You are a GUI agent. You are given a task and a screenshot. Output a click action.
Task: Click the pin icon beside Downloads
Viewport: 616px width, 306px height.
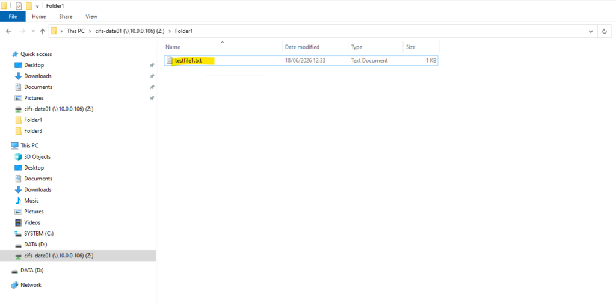(x=152, y=76)
